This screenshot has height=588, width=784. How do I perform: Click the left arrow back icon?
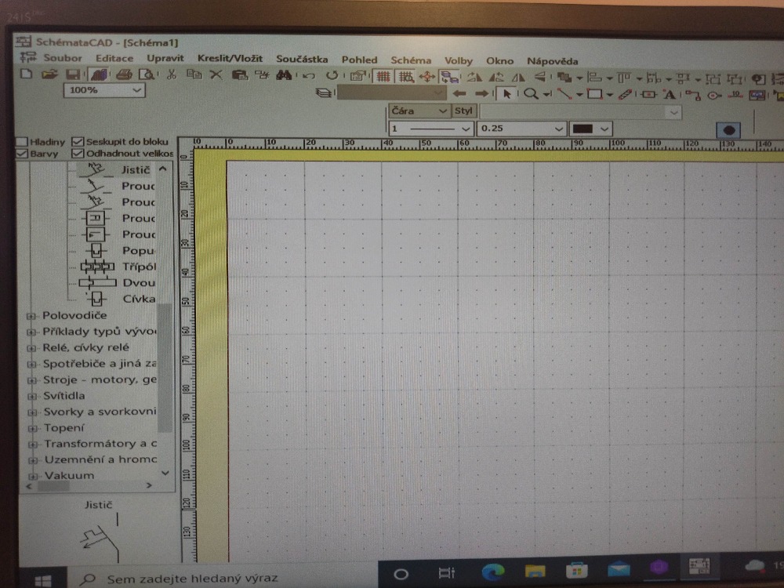459,93
